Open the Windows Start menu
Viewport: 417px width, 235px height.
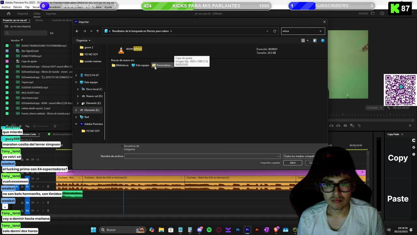(x=93, y=230)
